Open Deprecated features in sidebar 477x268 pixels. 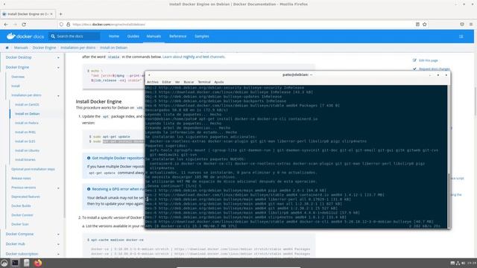[x=25, y=197]
